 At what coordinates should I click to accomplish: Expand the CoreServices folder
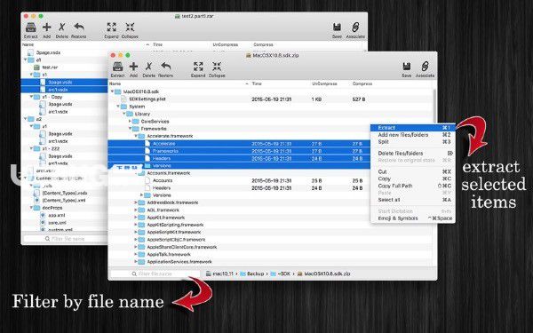[131, 122]
